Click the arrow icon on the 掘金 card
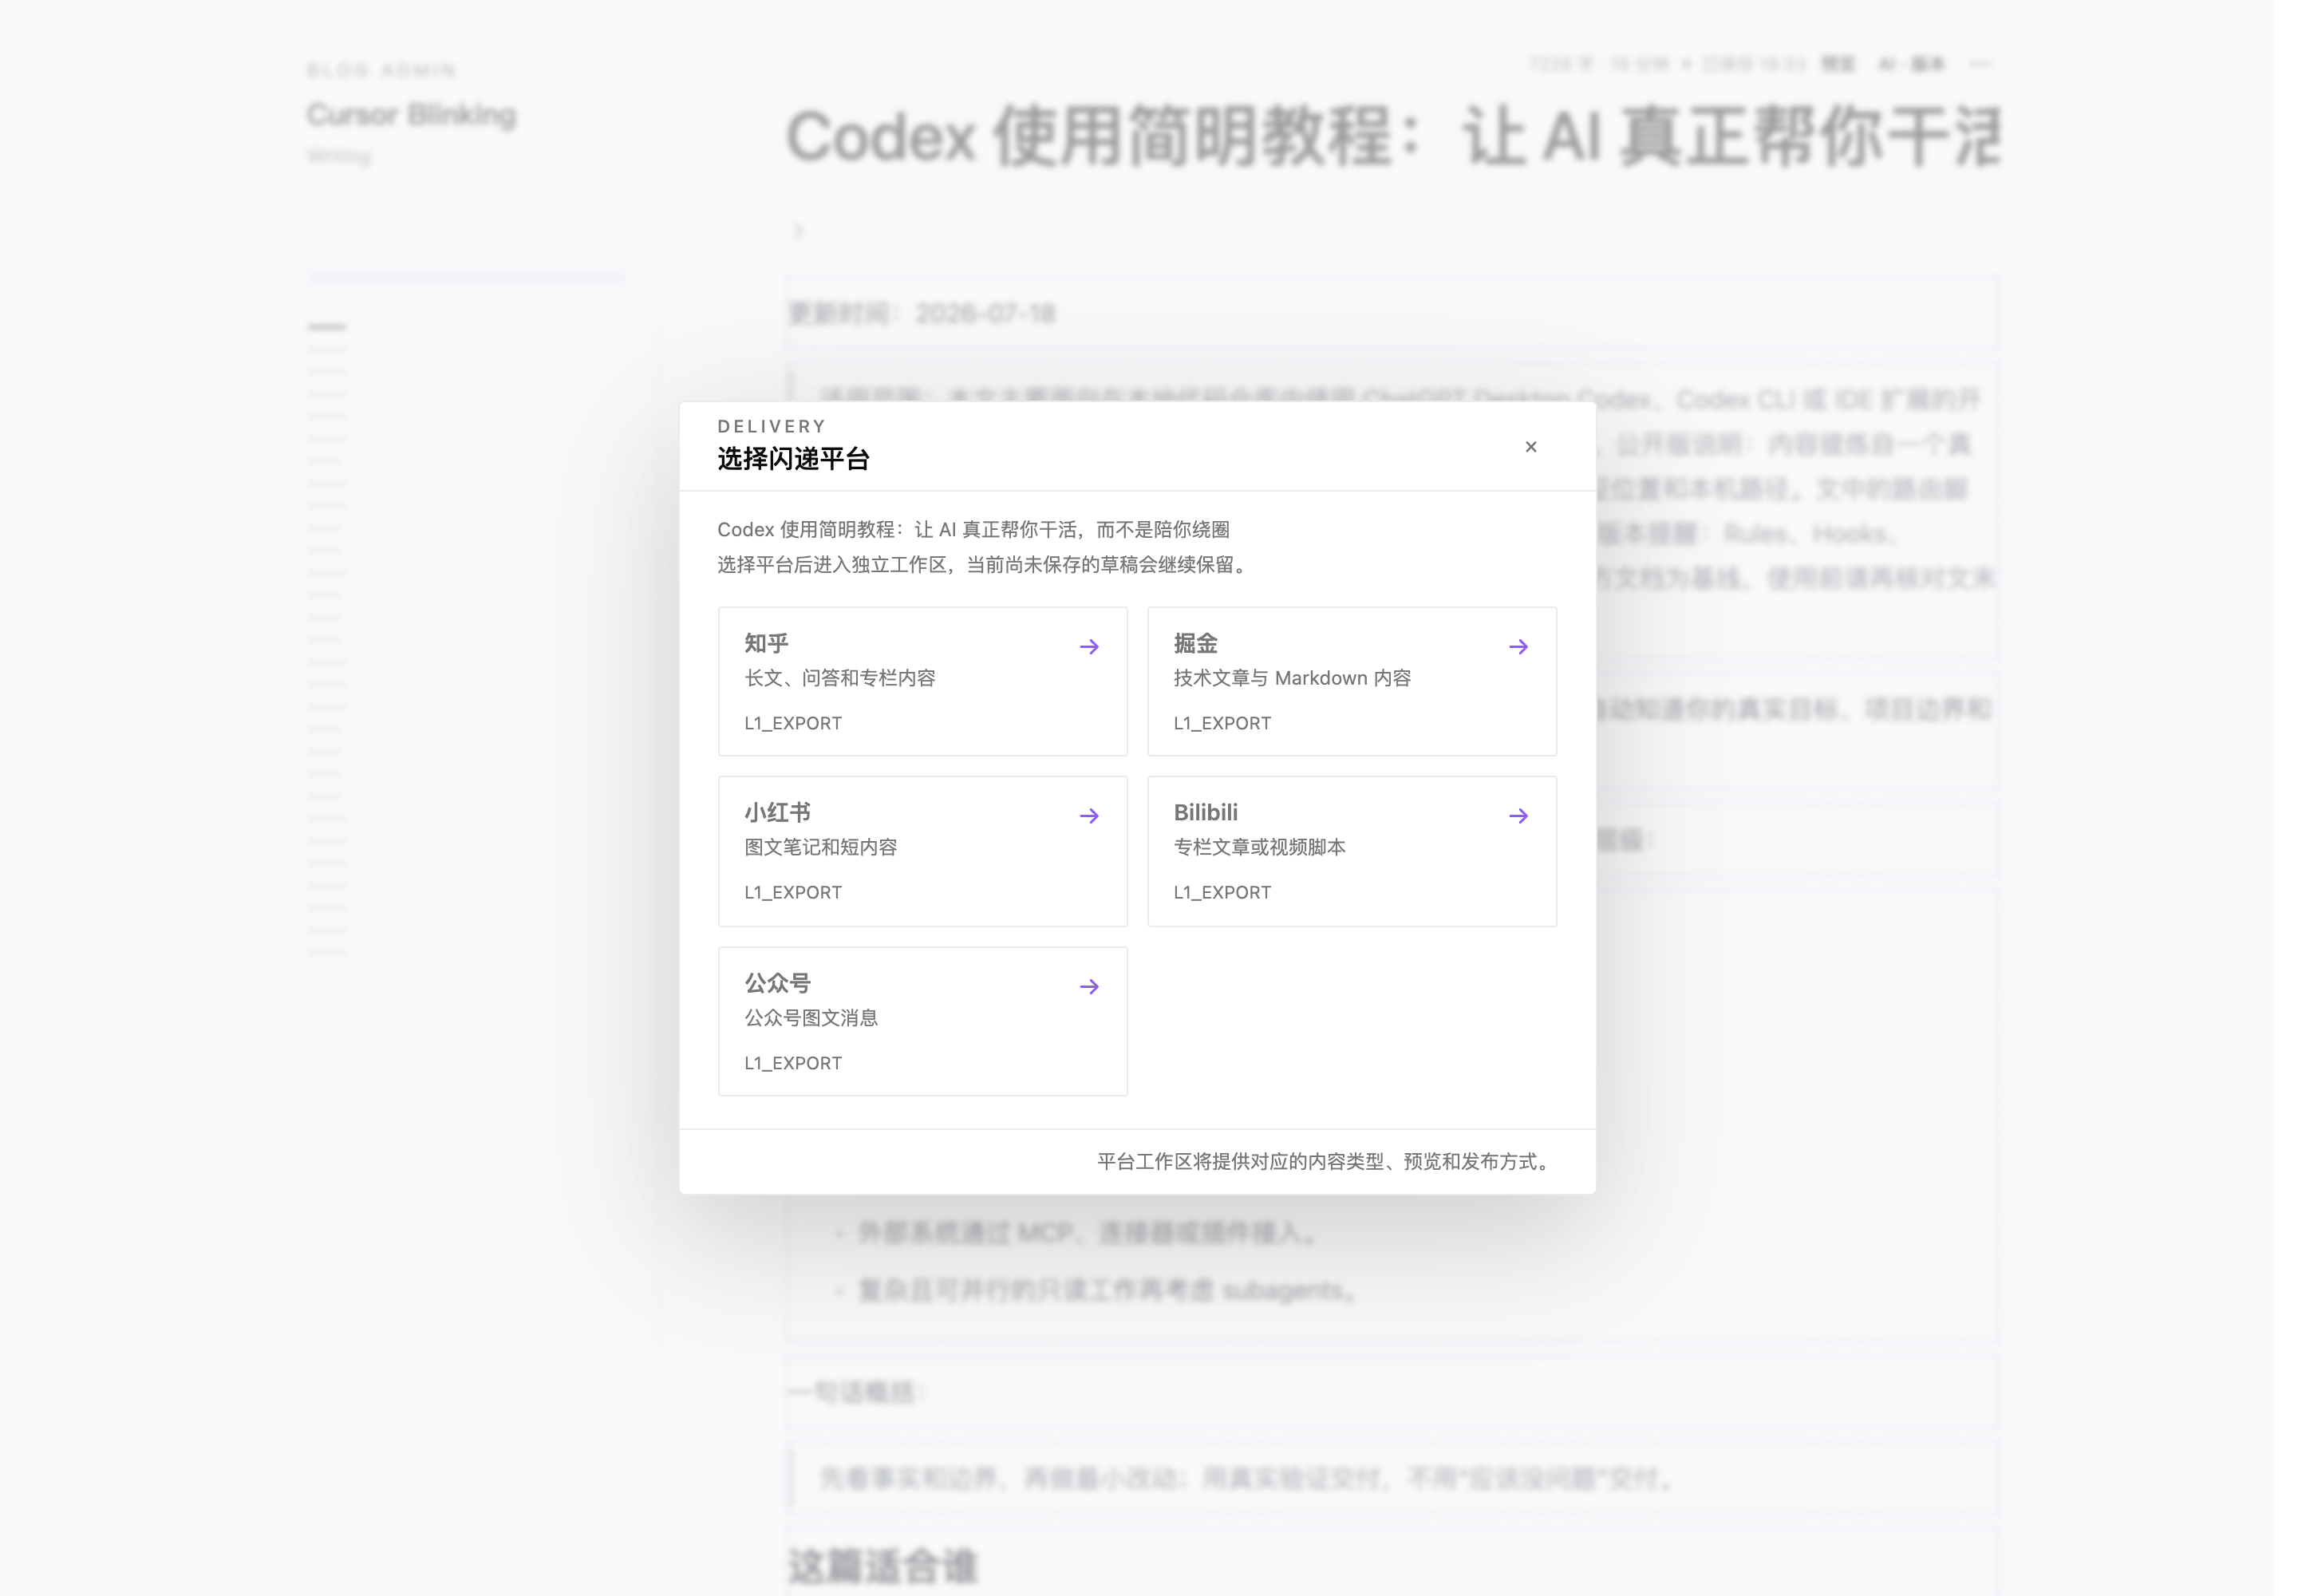Viewport: 2298px width, 1596px height. coord(1518,647)
